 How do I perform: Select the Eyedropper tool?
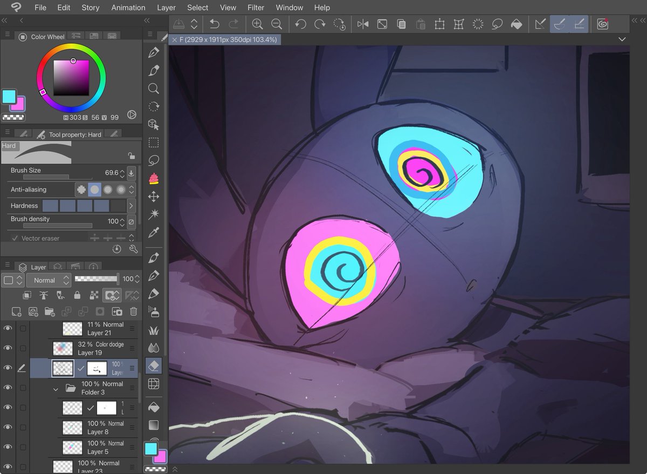(154, 233)
